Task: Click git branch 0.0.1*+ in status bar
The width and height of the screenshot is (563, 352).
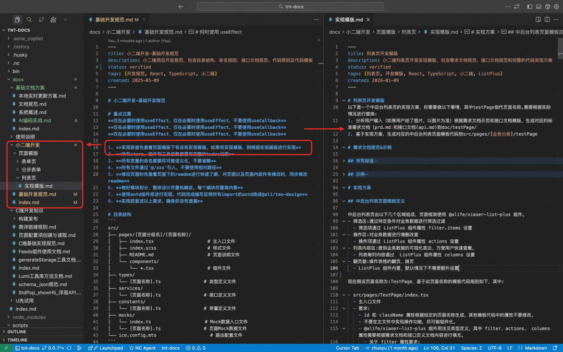Action: (x=53, y=348)
